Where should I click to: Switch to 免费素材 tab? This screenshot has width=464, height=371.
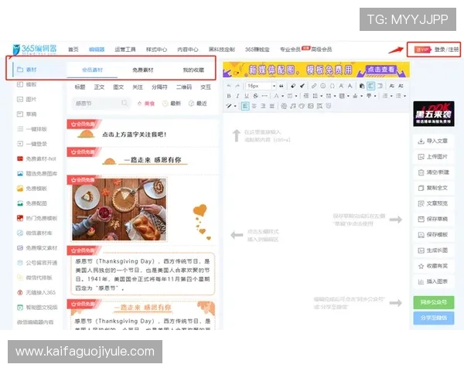pos(142,70)
